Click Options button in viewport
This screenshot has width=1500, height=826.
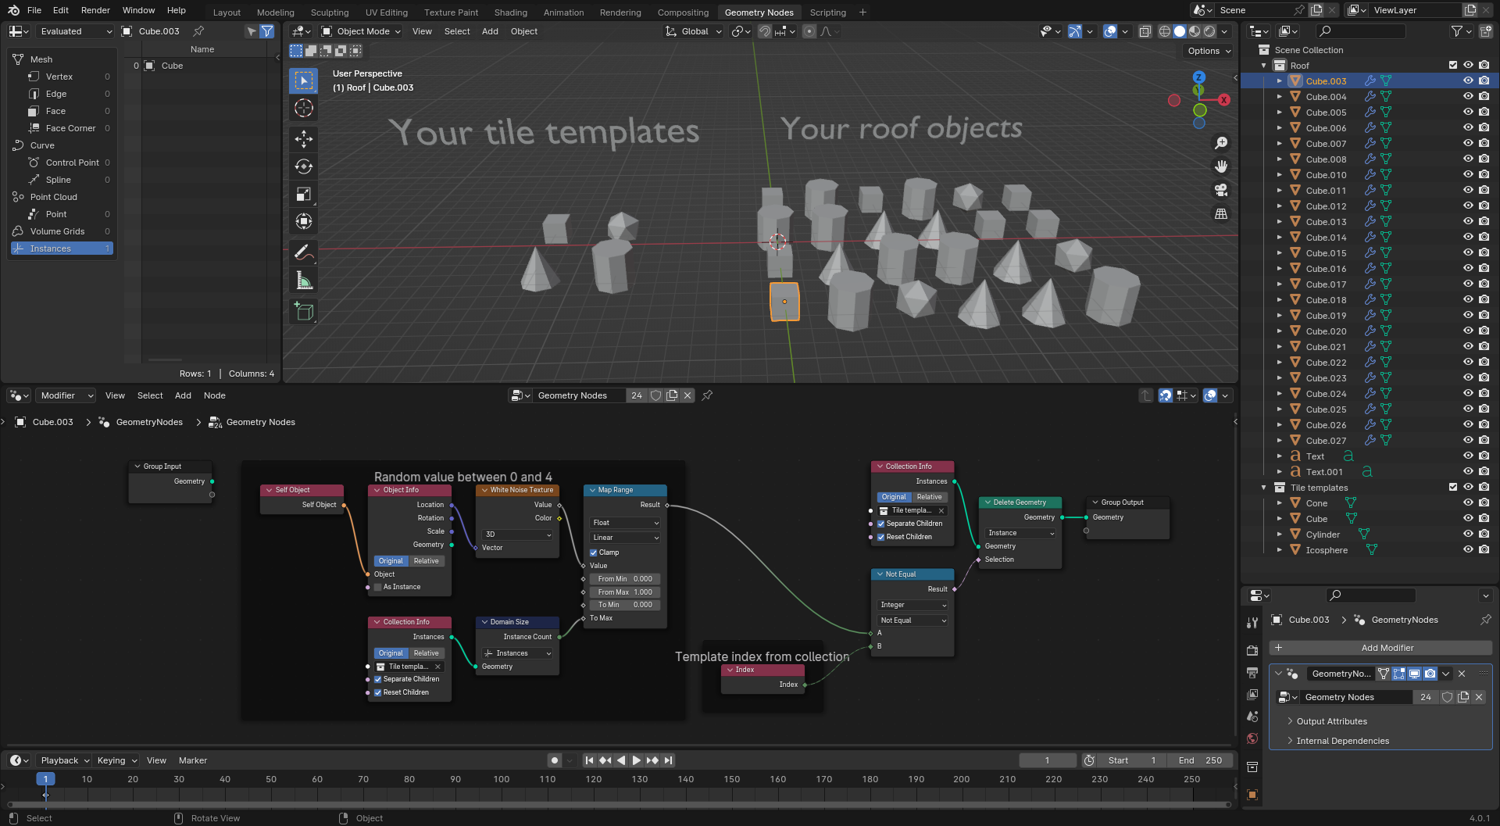1208,51
